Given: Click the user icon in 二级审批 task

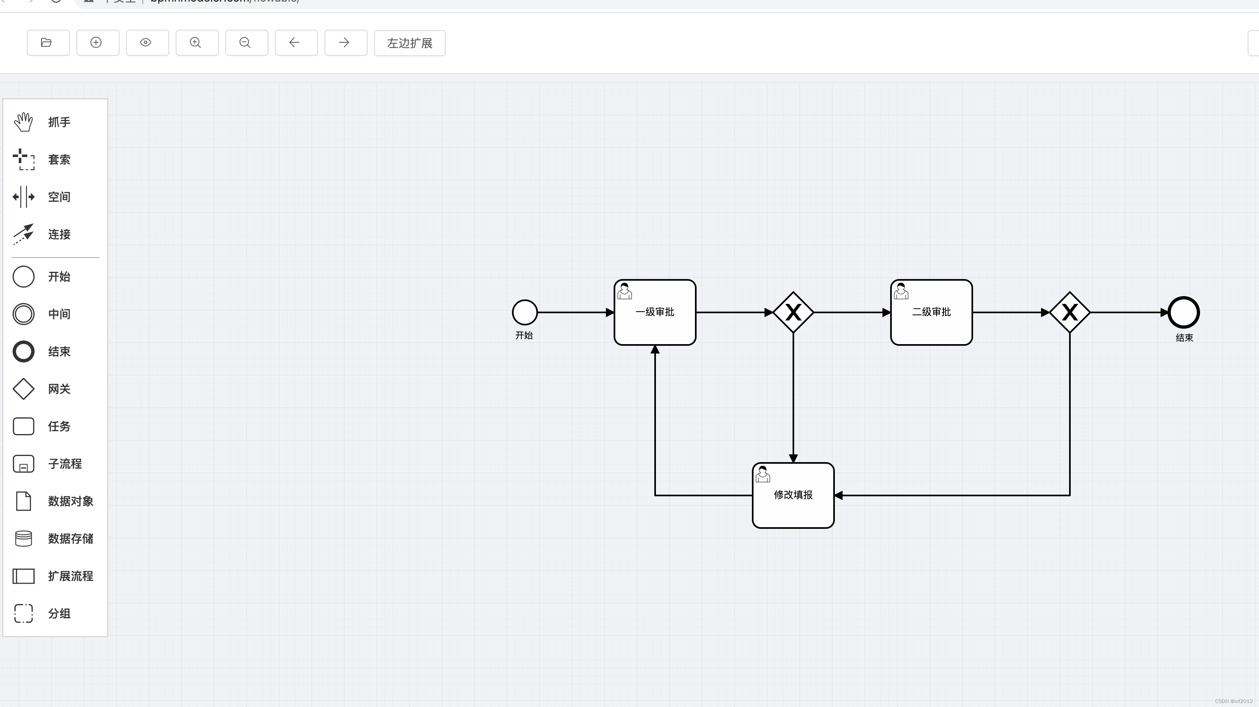Looking at the screenshot, I should [x=901, y=291].
